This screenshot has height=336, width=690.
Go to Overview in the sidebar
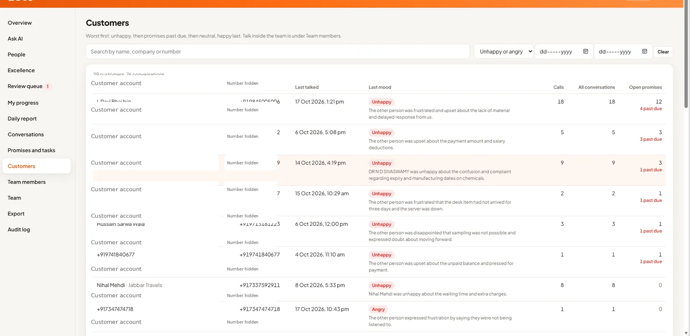[20, 23]
